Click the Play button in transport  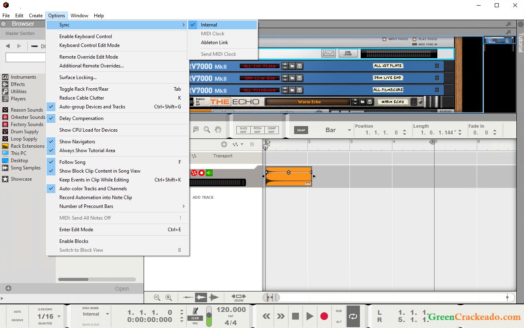pyautogui.click(x=309, y=316)
